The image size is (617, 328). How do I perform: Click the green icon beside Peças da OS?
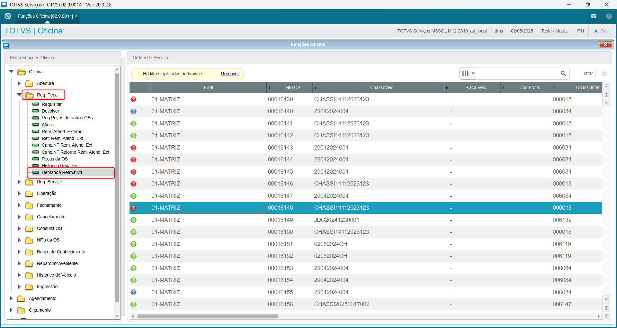click(36, 159)
